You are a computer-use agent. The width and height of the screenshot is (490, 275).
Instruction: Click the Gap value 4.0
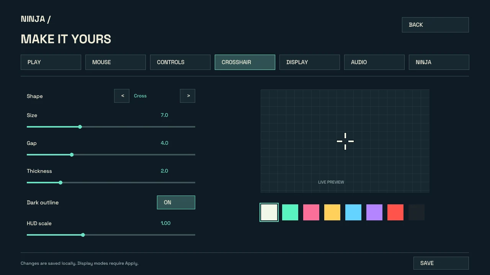[164, 143]
